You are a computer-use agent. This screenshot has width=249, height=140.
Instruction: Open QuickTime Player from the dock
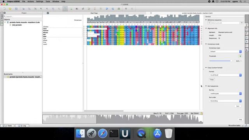pyautogui.click(x=141, y=133)
